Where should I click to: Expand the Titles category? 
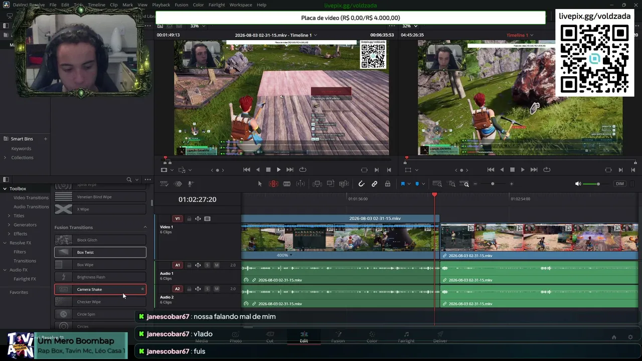tap(9, 216)
